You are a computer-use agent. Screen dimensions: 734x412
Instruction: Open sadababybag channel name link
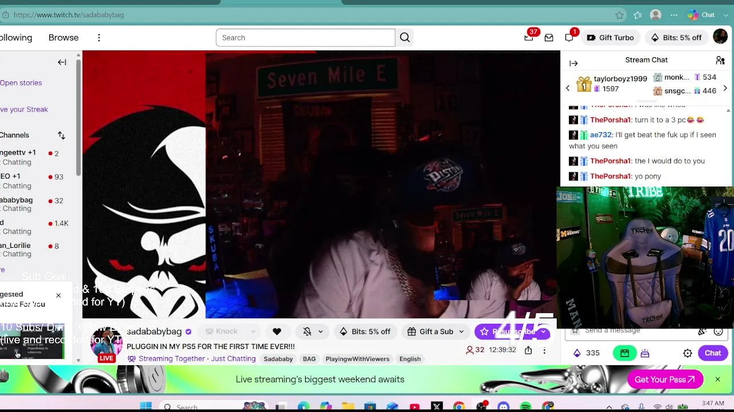click(x=154, y=332)
